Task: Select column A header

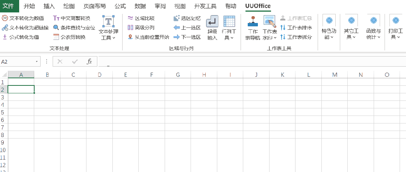Action: (x=21, y=75)
